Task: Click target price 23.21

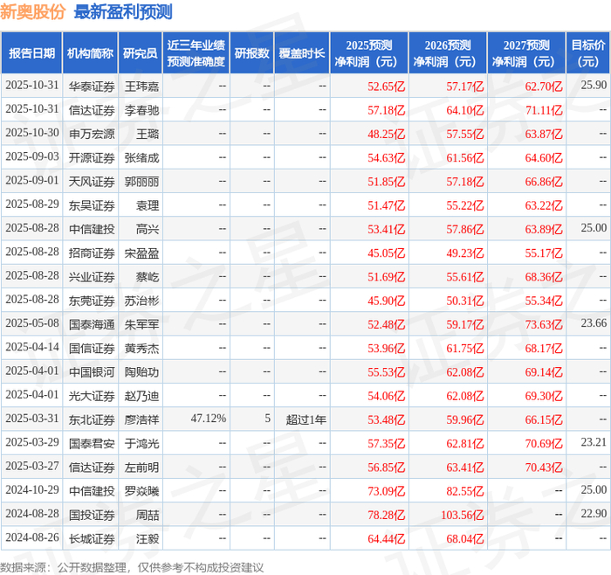Action: (x=594, y=442)
